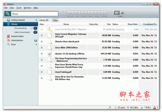
Task: Click the add subscription plus icon
Action: point(36,40)
